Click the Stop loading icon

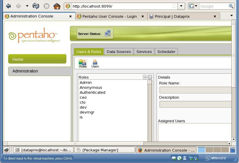46,6
